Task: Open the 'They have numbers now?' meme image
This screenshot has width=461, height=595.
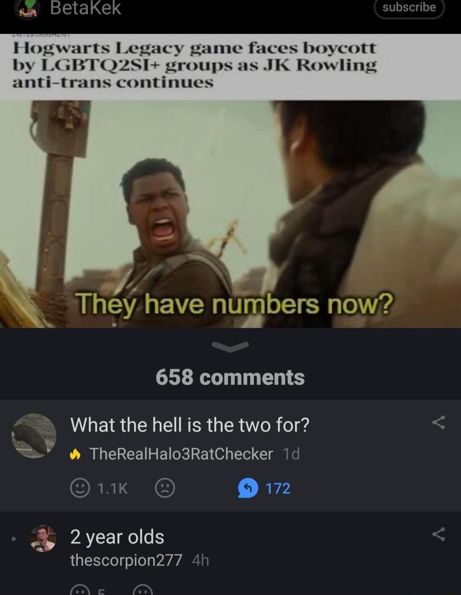Action: coord(230,214)
